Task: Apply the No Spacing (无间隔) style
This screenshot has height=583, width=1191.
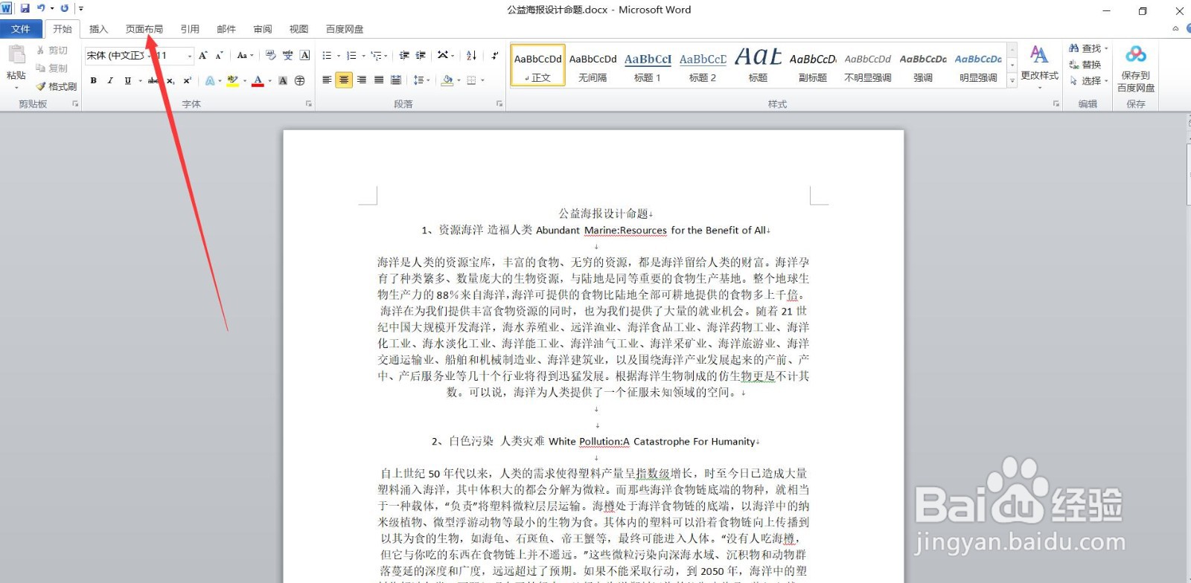Action: pyautogui.click(x=593, y=66)
